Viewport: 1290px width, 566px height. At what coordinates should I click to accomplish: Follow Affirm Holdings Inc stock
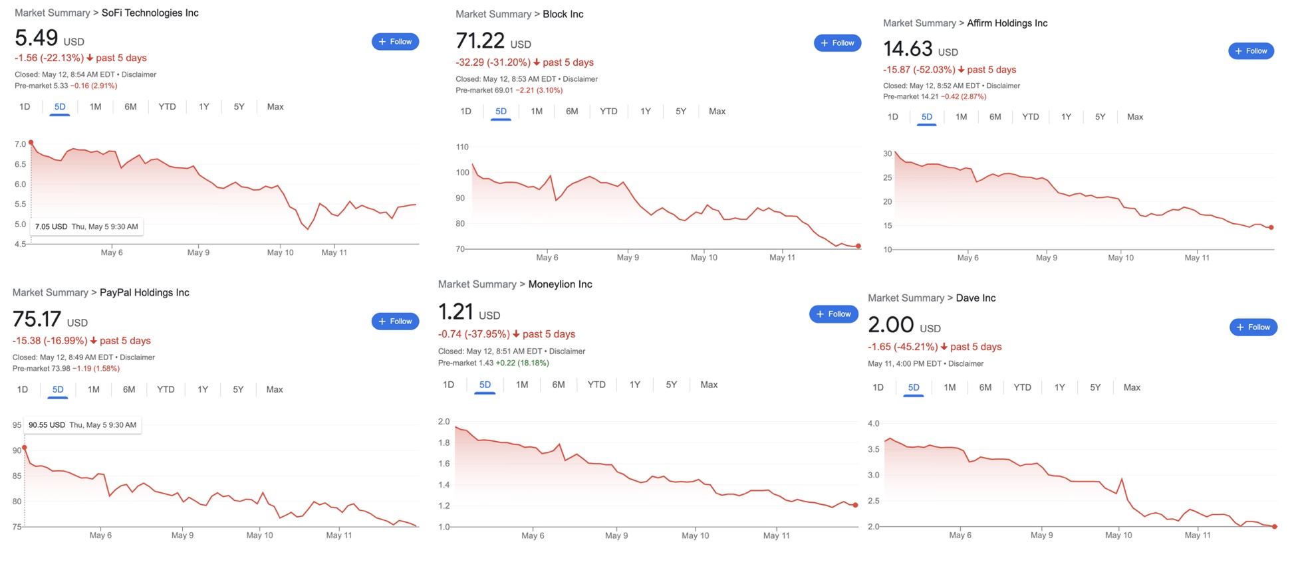coord(1251,51)
